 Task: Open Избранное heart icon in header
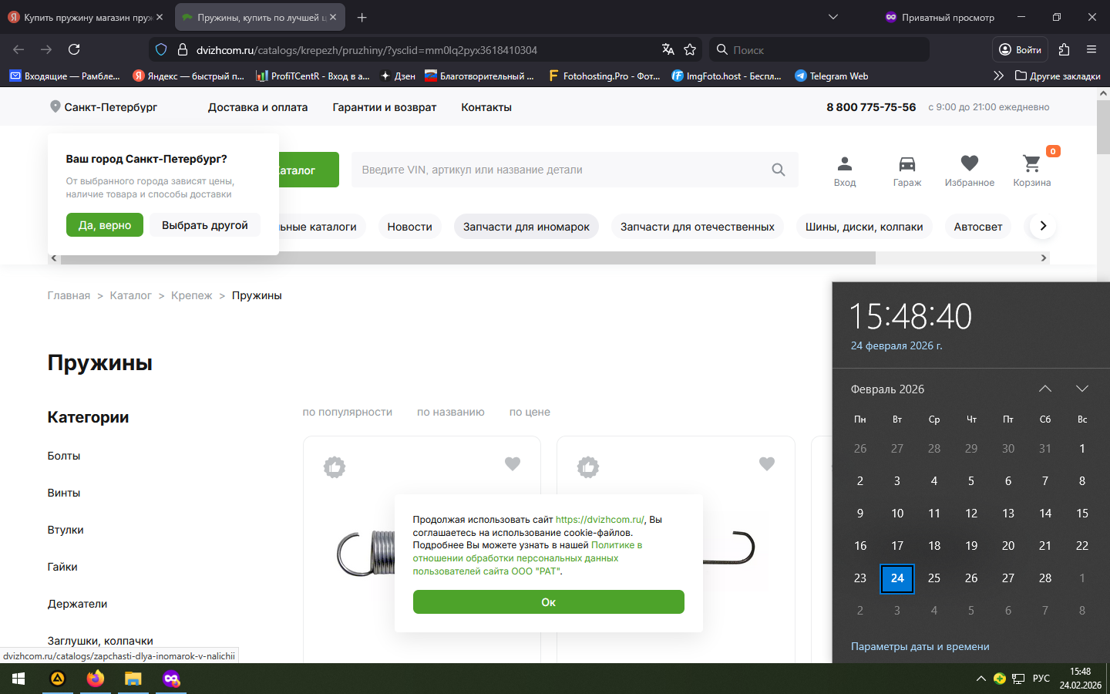[970, 171]
